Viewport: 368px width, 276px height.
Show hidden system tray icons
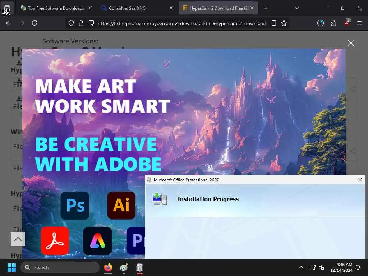[301, 267]
